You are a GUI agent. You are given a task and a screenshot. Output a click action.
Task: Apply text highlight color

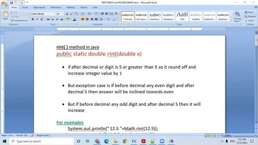68,19
